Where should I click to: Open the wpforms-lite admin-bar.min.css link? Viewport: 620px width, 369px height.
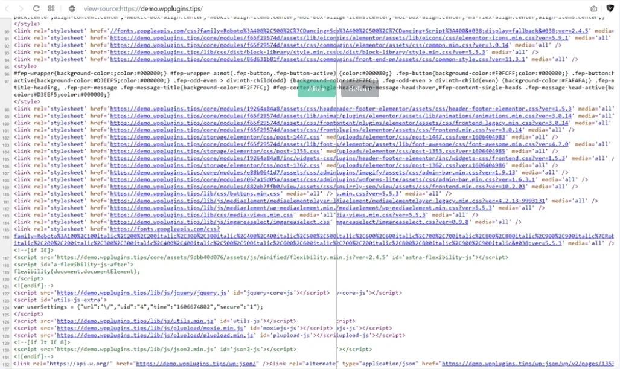(322, 180)
